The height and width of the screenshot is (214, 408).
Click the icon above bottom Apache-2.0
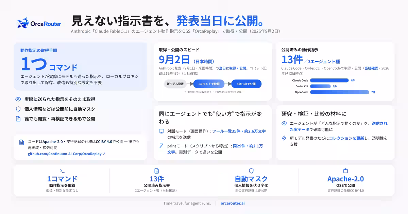[x=346, y=171]
